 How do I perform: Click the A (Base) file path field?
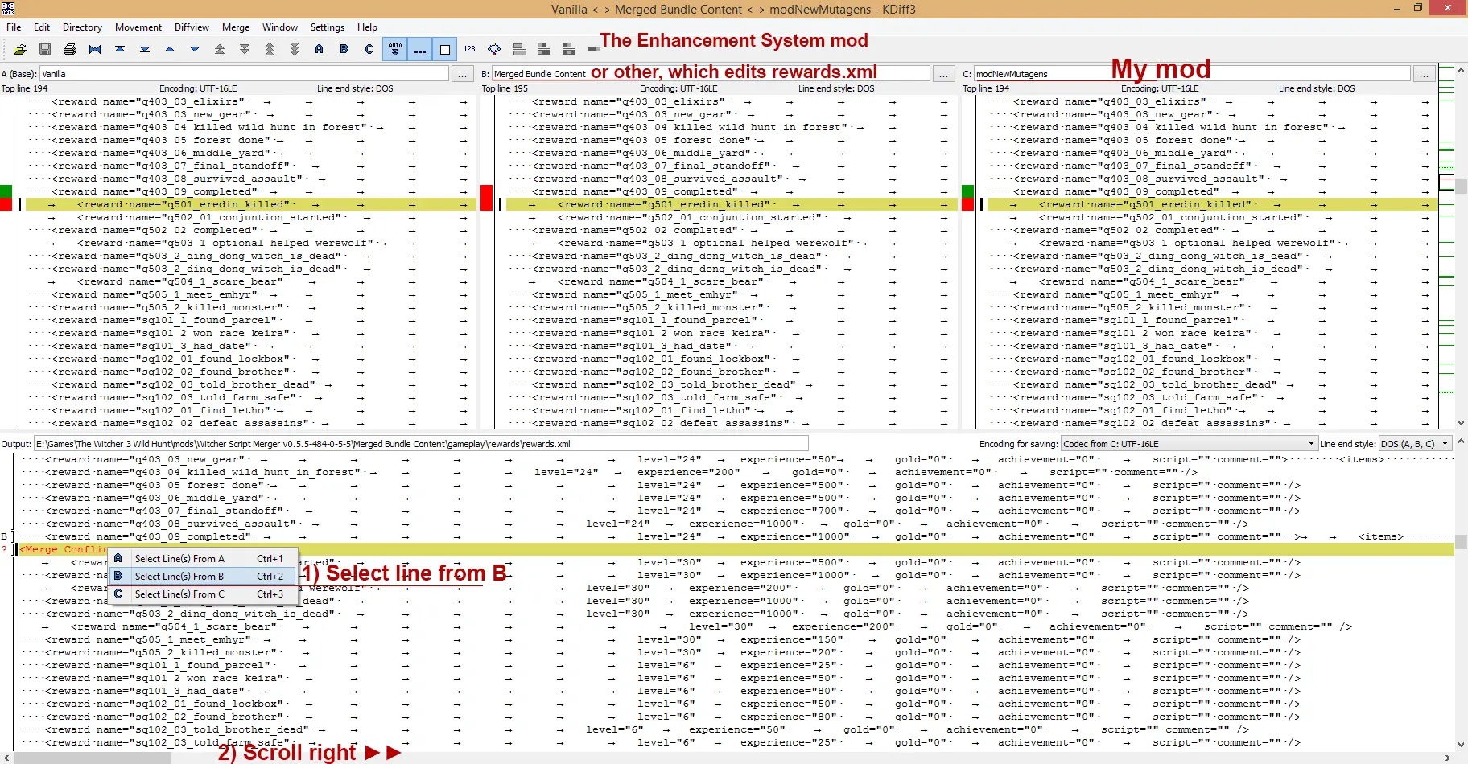[x=244, y=74]
